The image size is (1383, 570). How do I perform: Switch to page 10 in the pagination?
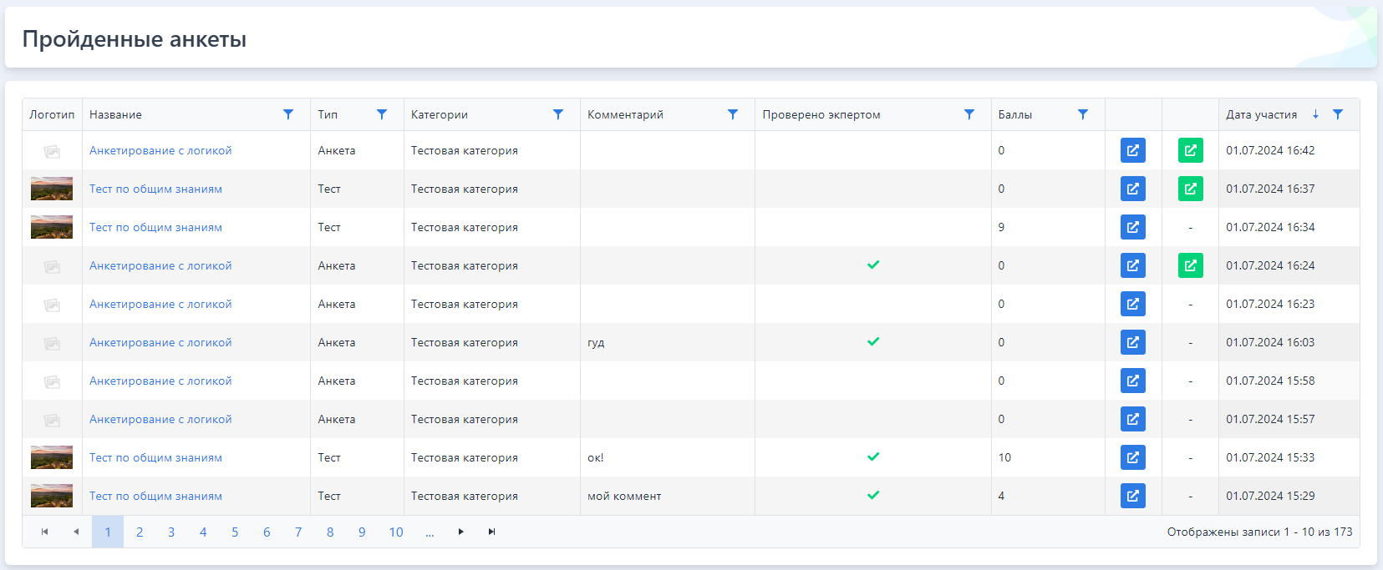(396, 532)
